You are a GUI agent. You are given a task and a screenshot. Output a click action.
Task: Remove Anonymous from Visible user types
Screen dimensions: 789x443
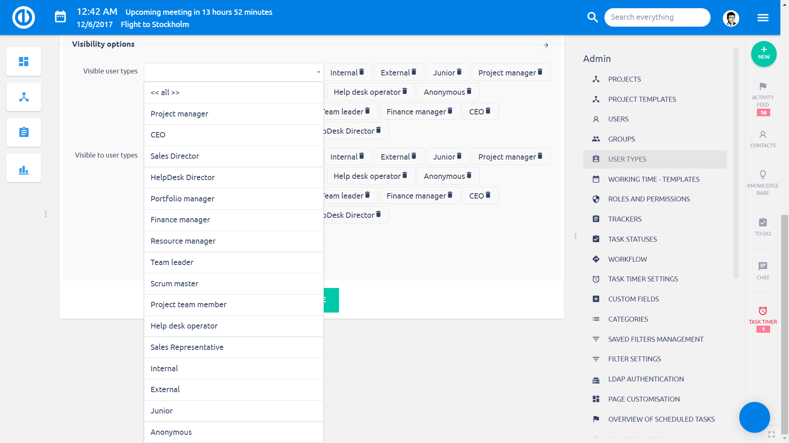coord(469,91)
